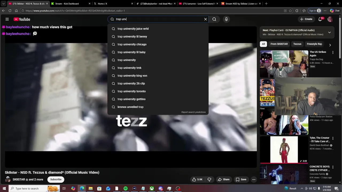This screenshot has width=342, height=192.
Task: Select the Freestyle Rap filter chip
Action: 314,44
